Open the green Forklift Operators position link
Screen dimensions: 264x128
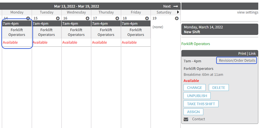196,44
